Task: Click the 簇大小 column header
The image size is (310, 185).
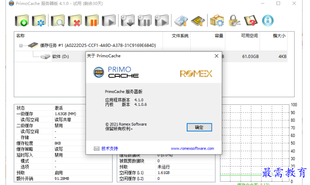Action: 279,36
